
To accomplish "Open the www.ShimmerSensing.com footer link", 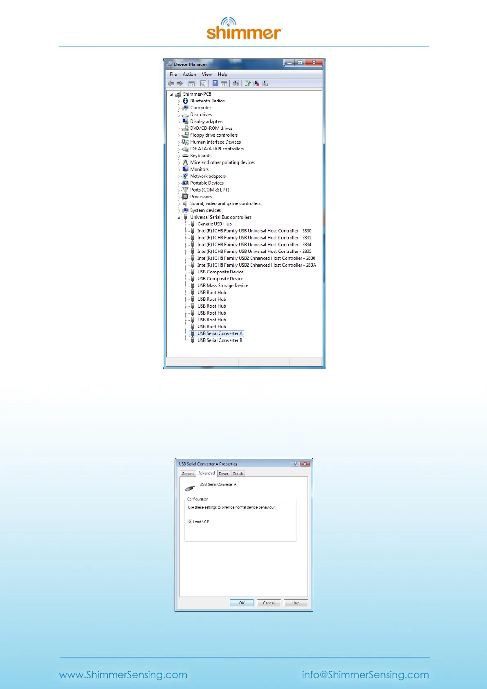I will (x=123, y=675).
